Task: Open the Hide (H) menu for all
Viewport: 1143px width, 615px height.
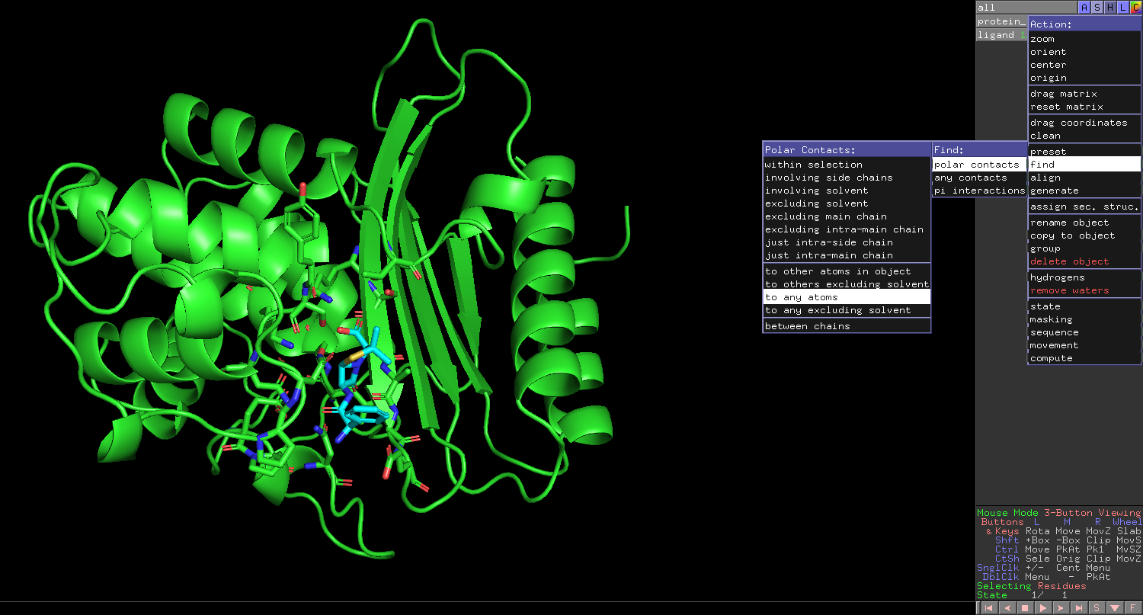Action: [1109, 7]
